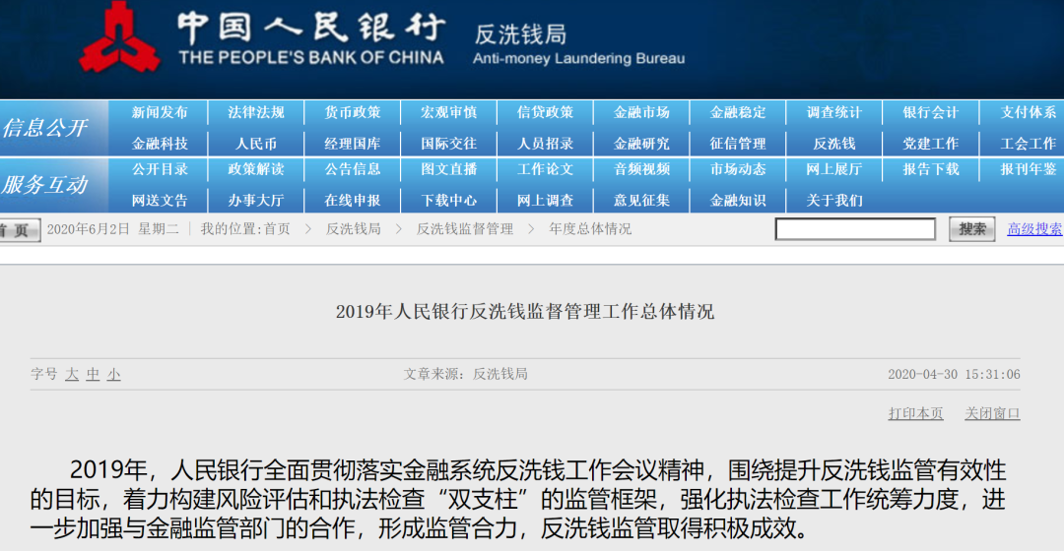Click article title 2019年人民银行反洗钱监督管理工作总体情况
The width and height of the screenshot is (1064, 551).
pos(524,312)
